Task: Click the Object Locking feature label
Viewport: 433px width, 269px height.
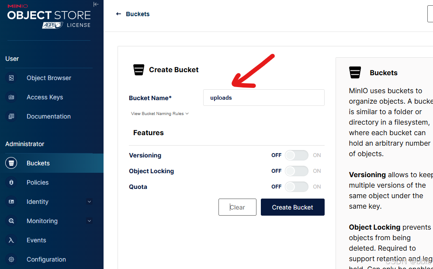Action: [x=151, y=171]
